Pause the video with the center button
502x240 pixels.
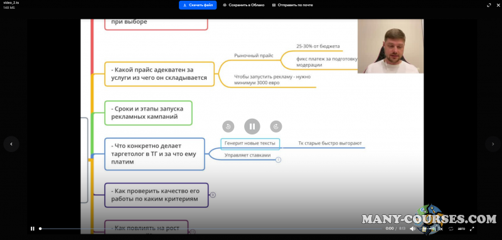click(x=252, y=126)
